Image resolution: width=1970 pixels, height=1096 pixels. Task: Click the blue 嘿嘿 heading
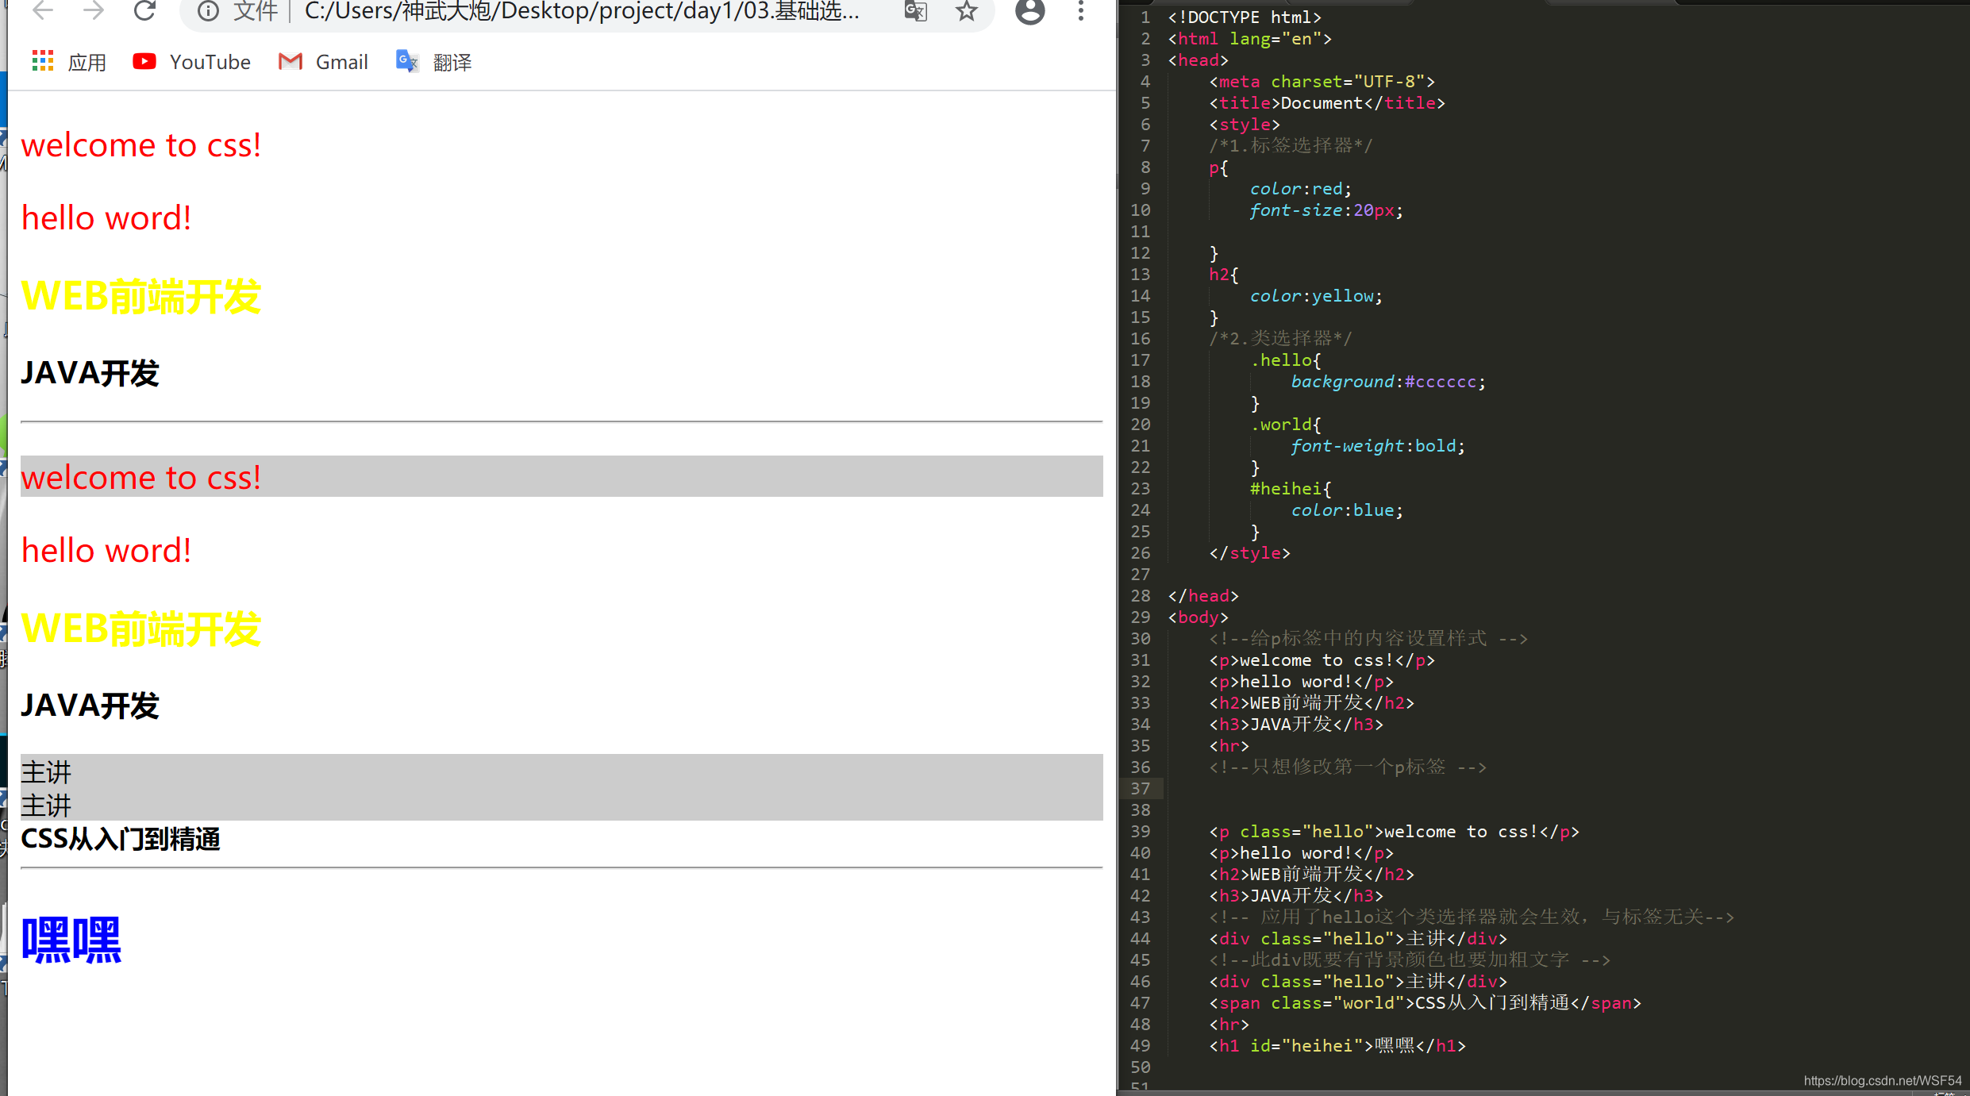[x=71, y=940]
